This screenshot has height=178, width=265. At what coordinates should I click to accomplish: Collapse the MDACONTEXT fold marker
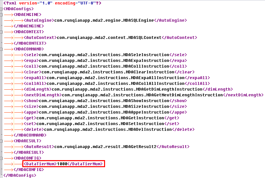pos(1,32)
